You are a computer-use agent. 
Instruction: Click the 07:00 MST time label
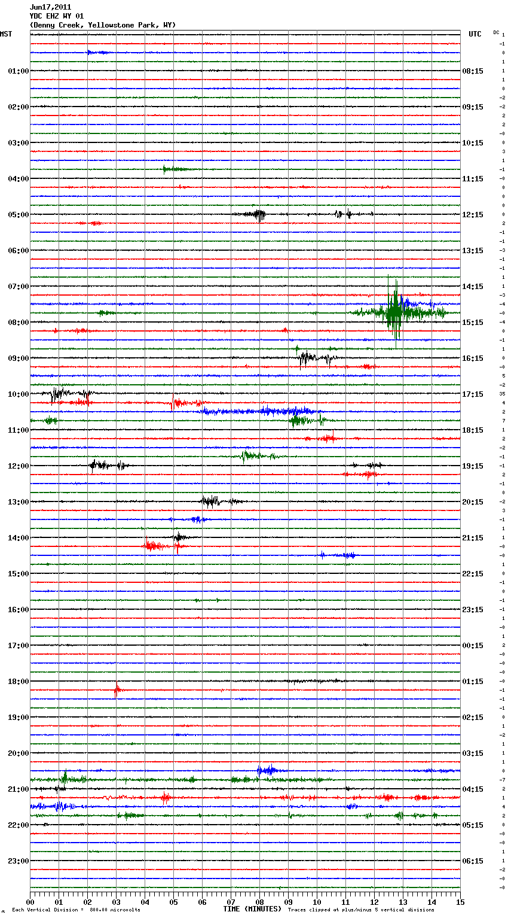pos(18,287)
